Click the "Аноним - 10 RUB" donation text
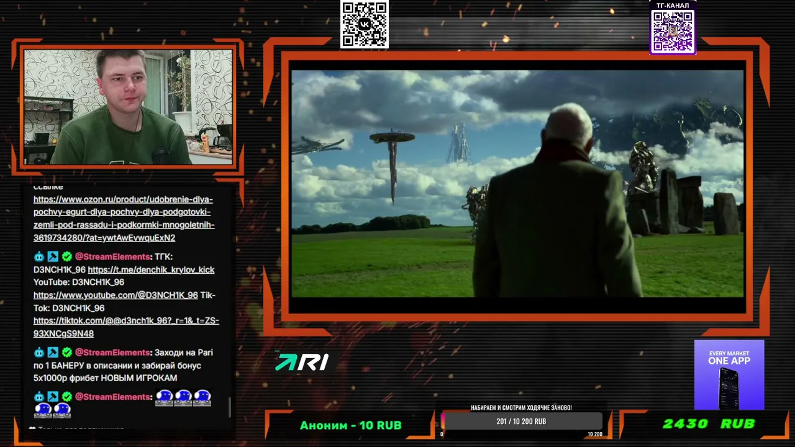Screen dimensions: 795x447 [350, 425]
